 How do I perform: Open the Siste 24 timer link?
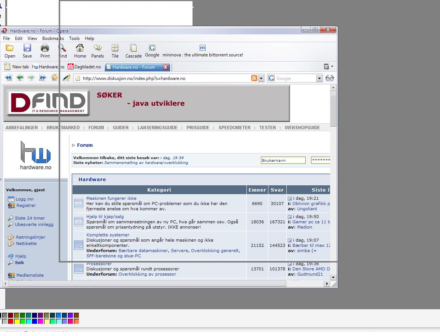pyautogui.click(x=30, y=218)
